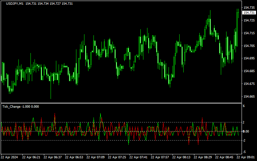Click the latest candlestick at the chart's right edge
Screen dimensions: 257x161
(x=238, y=13)
